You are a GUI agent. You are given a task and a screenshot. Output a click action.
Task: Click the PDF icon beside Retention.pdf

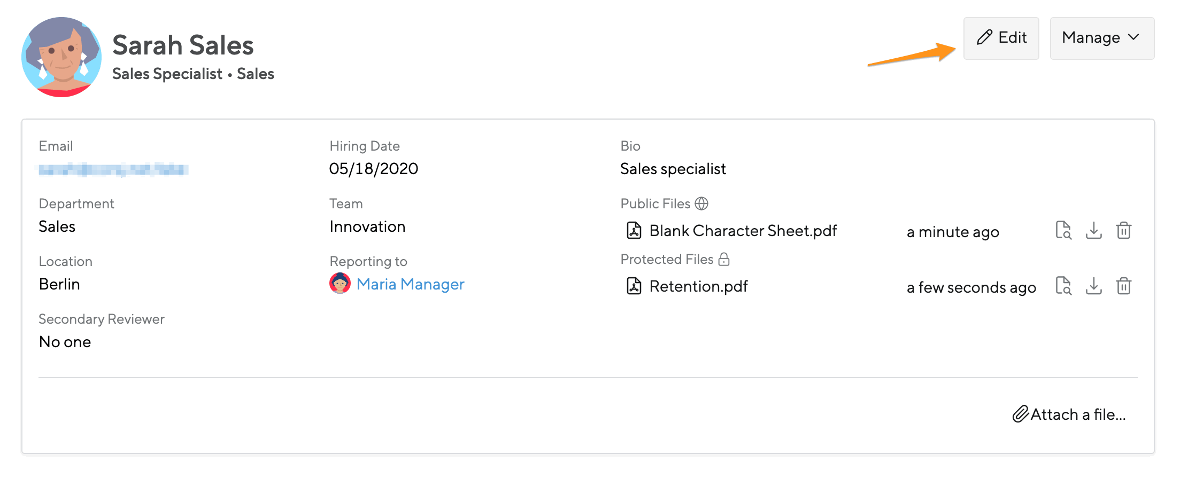click(634, 286)
